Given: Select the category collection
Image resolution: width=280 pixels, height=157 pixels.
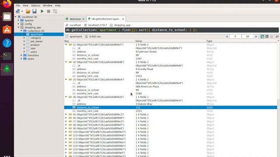Looking at the screenshot, I should 35,38.
